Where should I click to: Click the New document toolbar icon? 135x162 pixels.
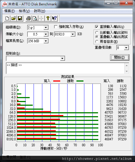(x=7, y=19)
